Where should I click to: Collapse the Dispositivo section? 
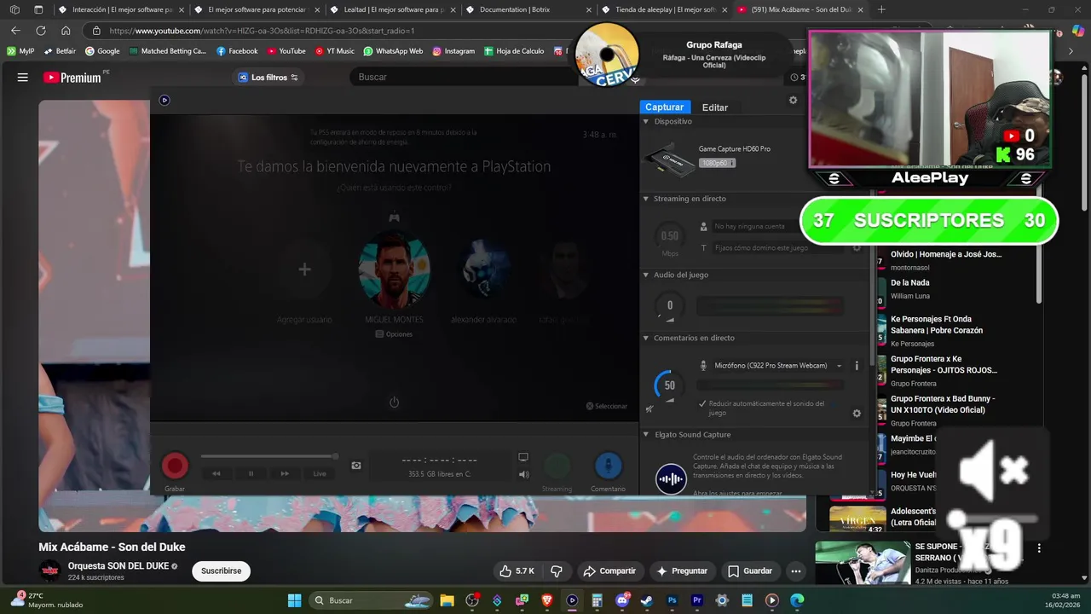645,122
